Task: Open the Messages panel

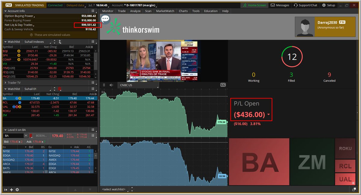Action: [280, 5]
